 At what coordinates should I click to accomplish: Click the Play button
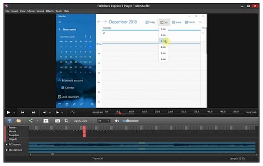click(8, 113)
